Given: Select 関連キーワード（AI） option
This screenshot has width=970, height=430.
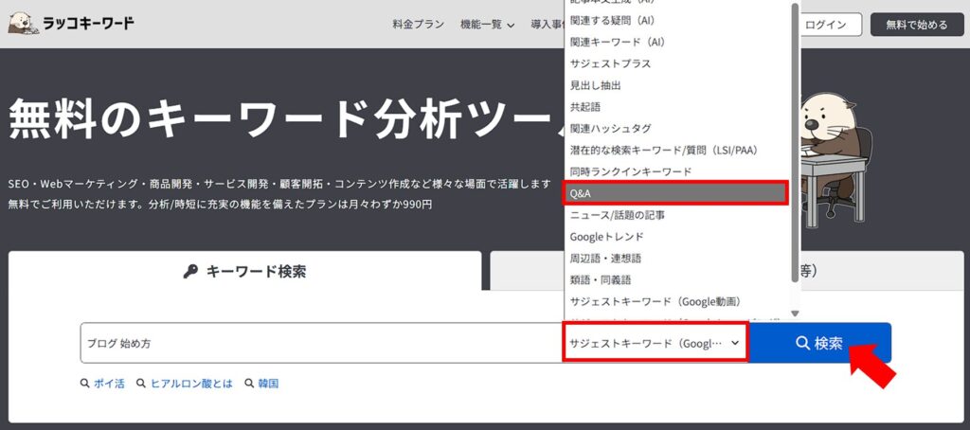Looking at the screenshot, I should pyautogui.click(x=676, y=42).
